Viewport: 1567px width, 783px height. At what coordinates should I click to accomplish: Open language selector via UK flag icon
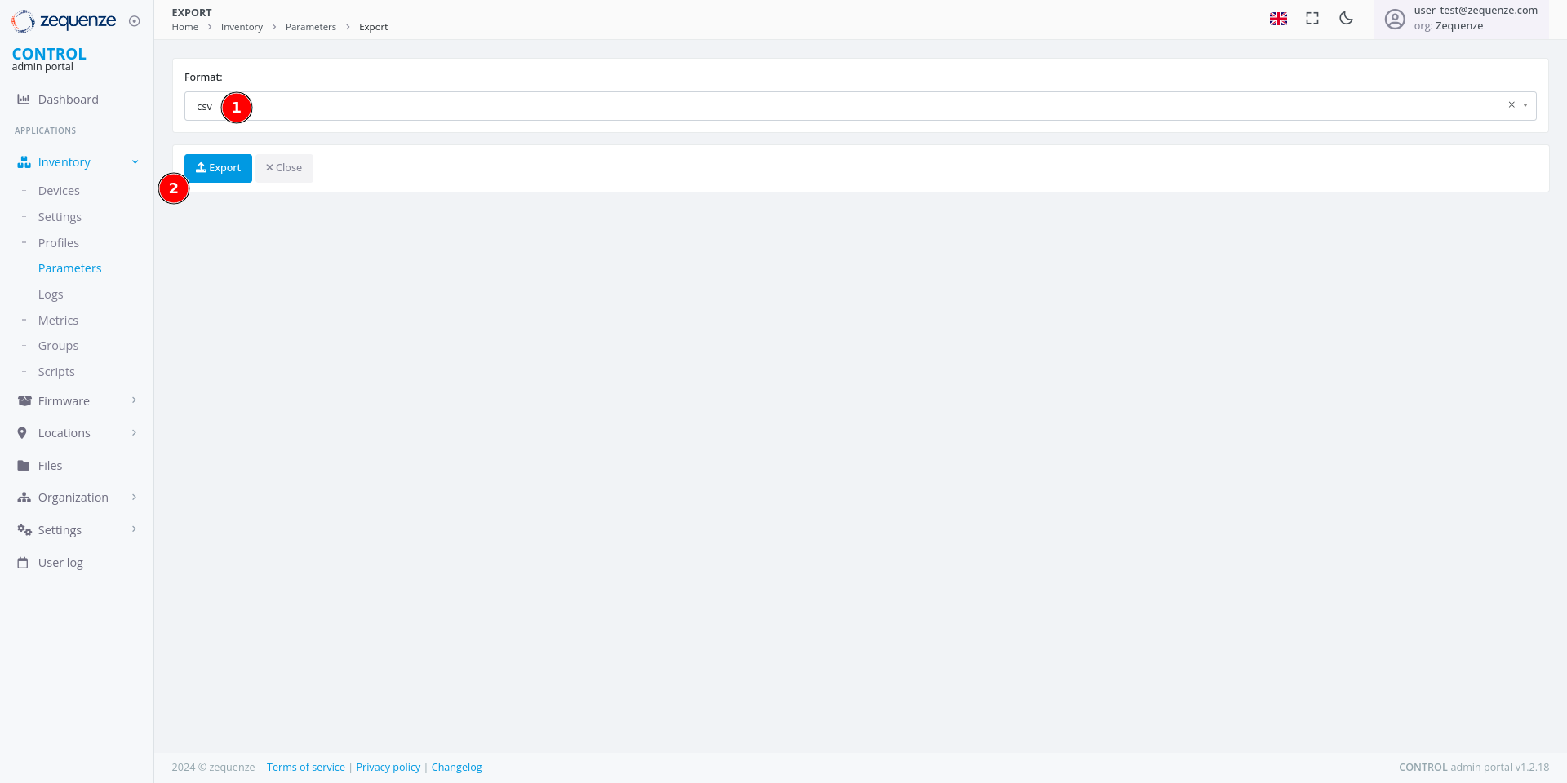click(1278, 18)
